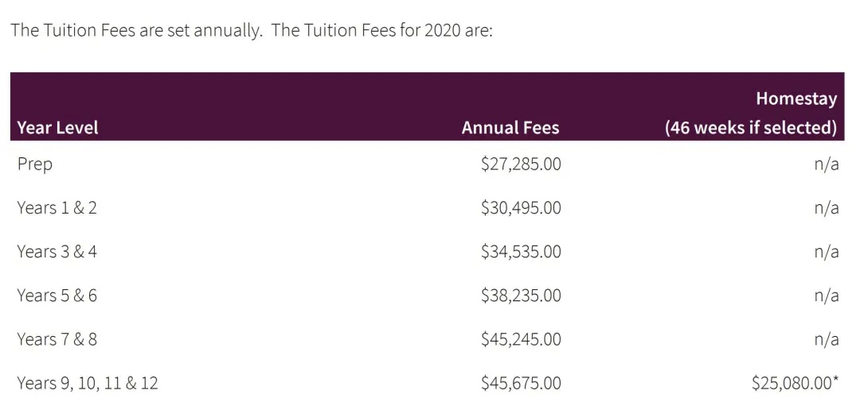Select the Years 7 & 8 label
Image resolution: width=860 pixels, height=410 pixels.
[x=57, y=339]
